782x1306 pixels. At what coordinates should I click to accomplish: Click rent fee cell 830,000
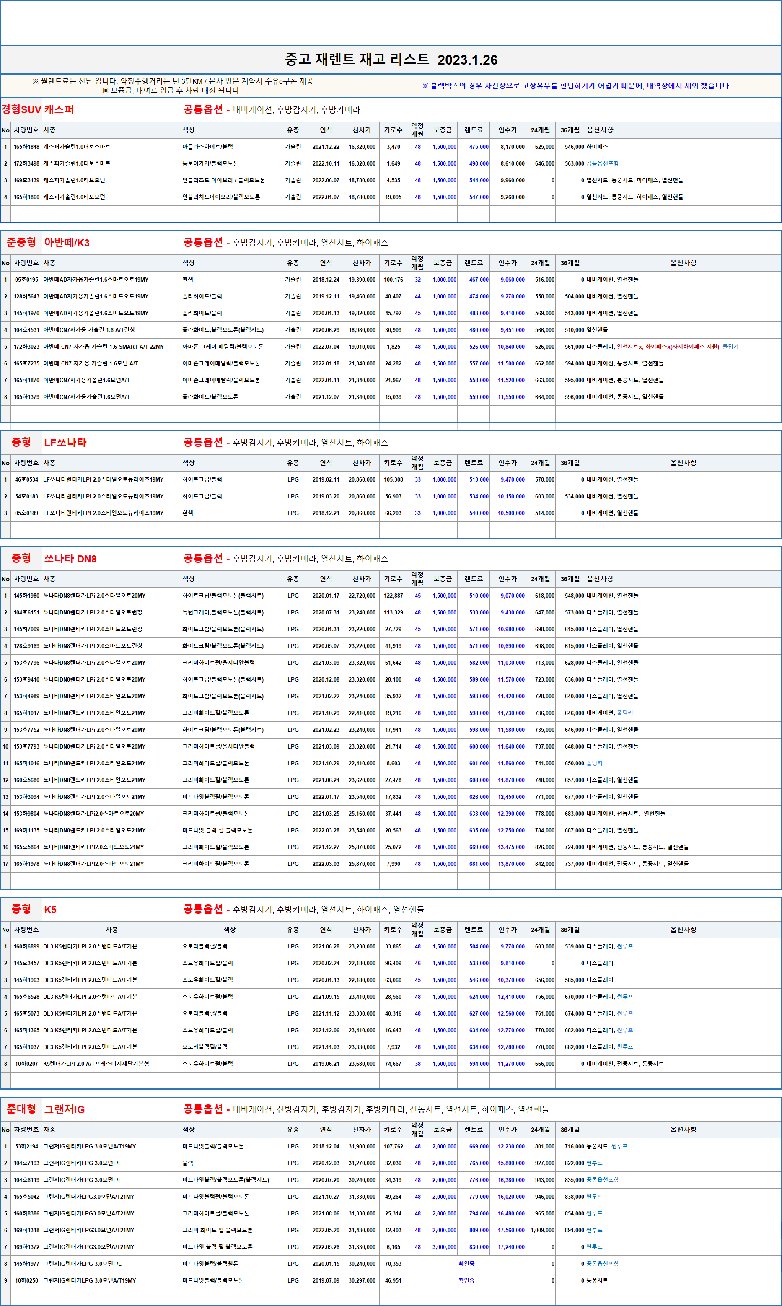pos(474,1247)
